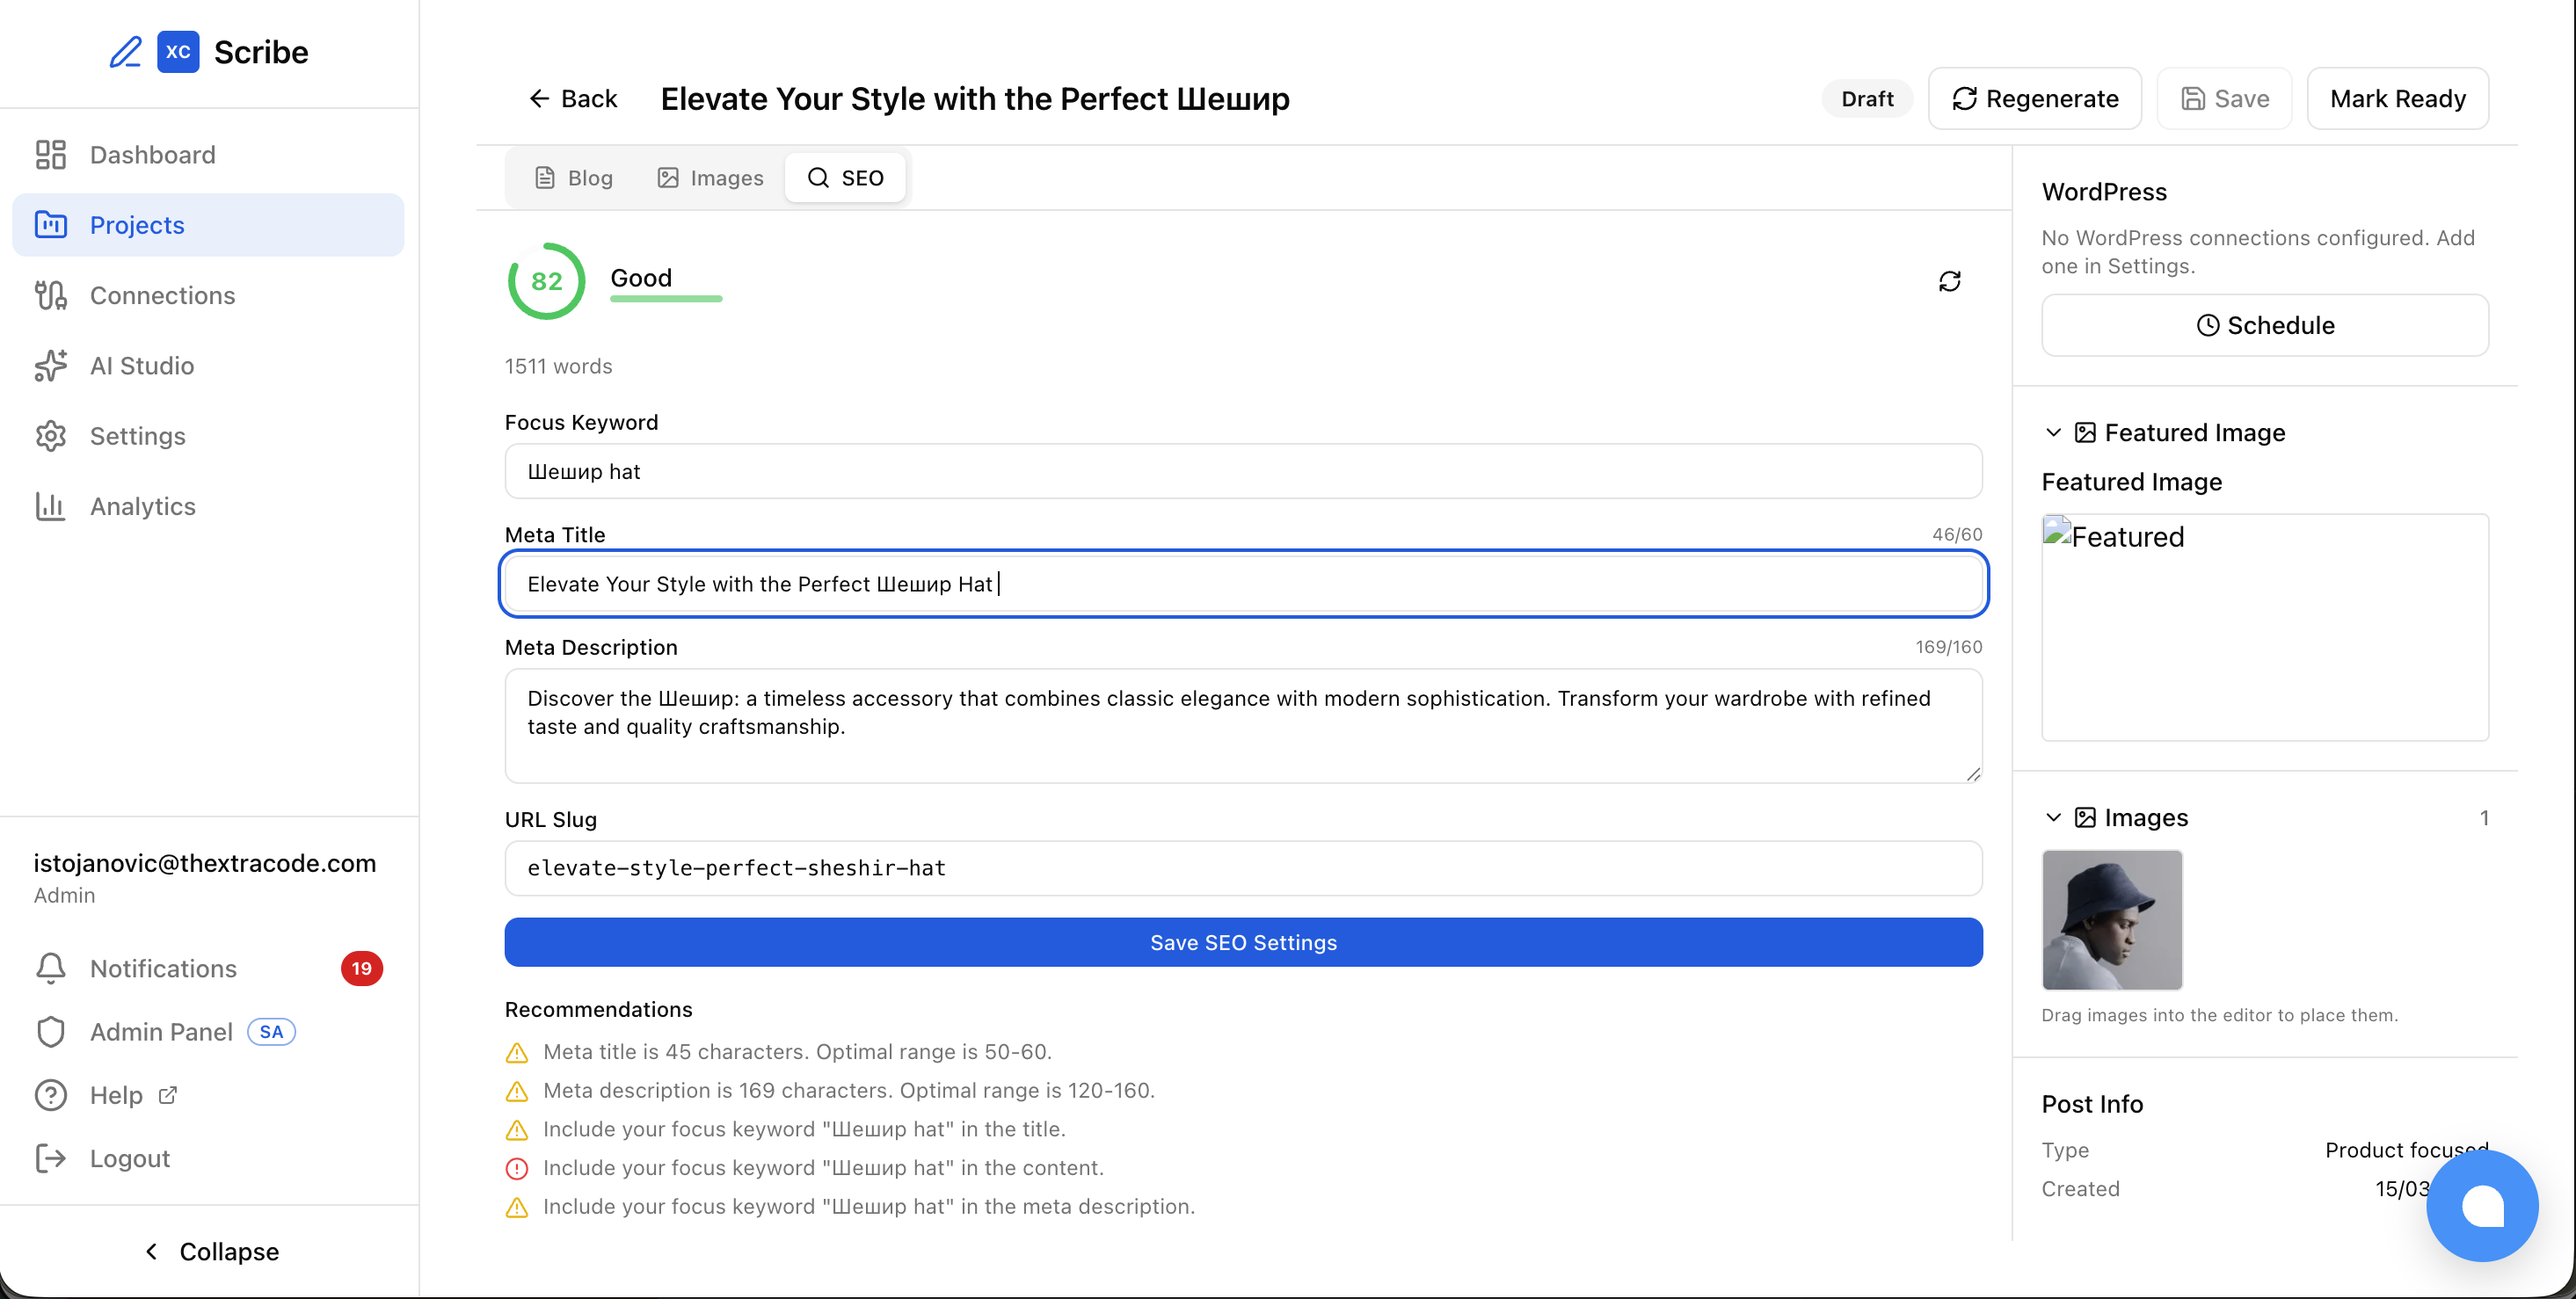Click the SEO score refresh icon
The image size is (2576, 1299).
(x=1949, y=281)
